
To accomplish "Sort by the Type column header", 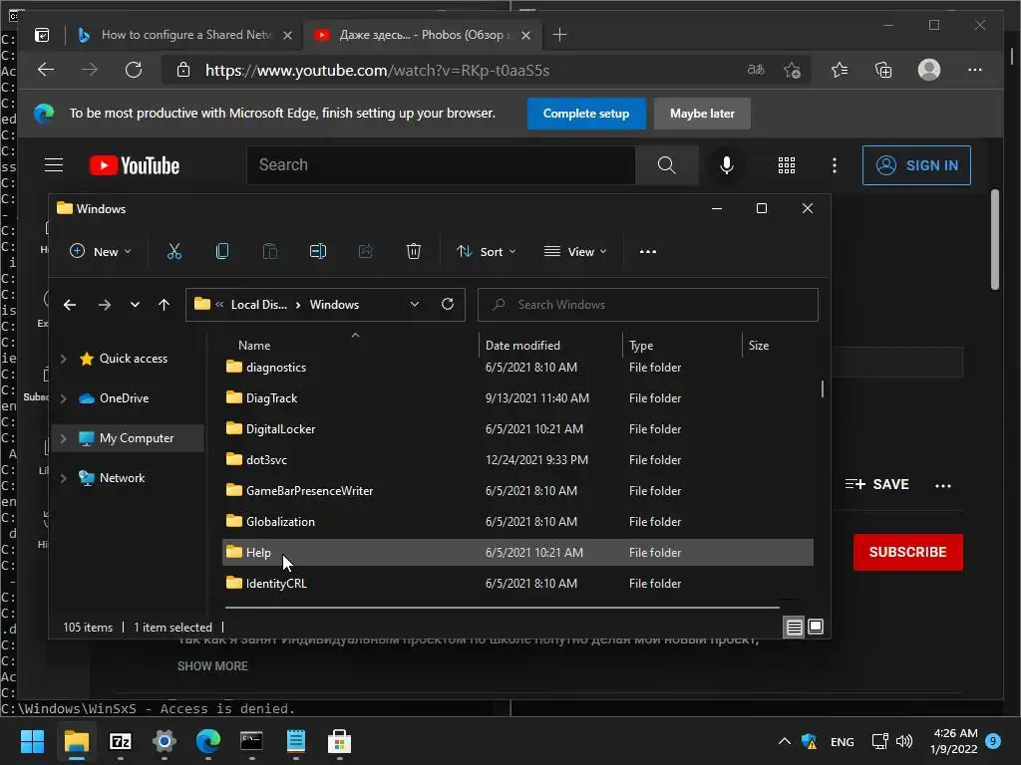I will click(641, 346).
